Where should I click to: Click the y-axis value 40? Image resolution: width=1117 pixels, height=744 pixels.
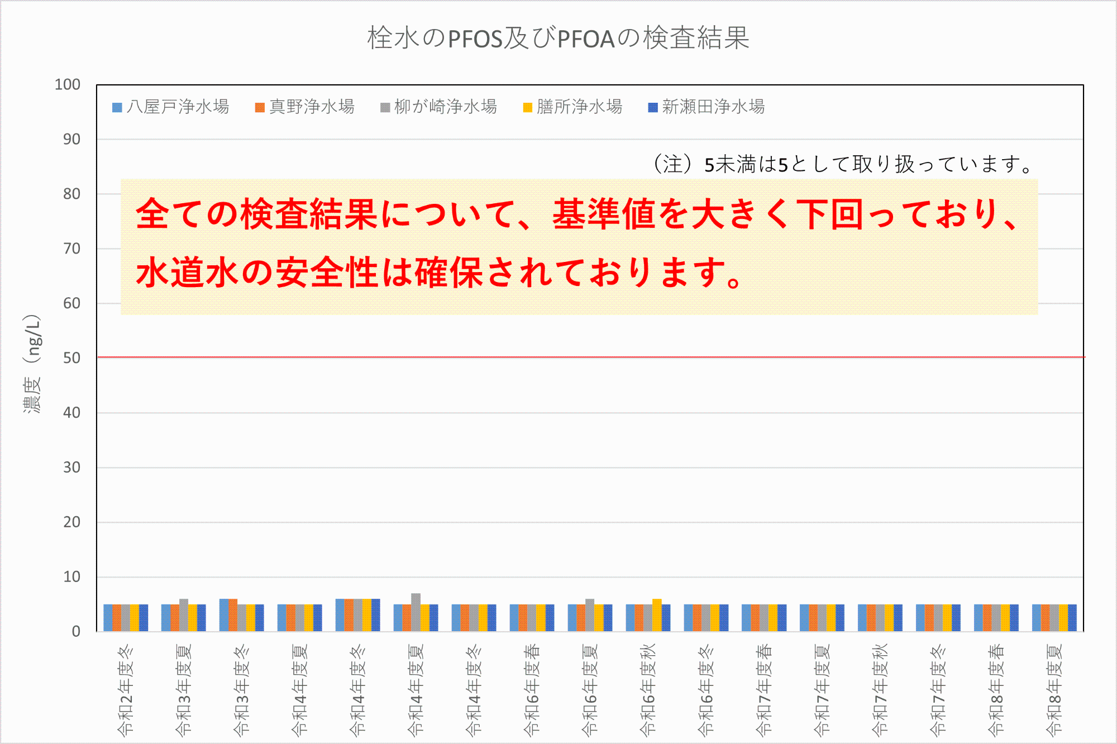71,413
